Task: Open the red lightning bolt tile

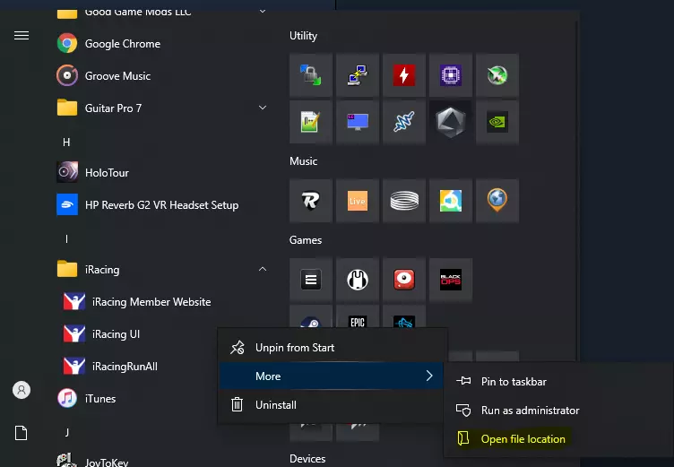Action: pos(404,75)
